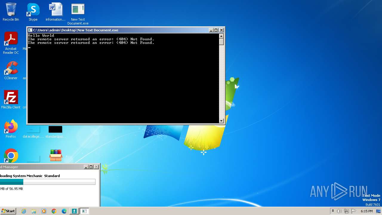Close the New Text Document.exe console

point(221,30)
